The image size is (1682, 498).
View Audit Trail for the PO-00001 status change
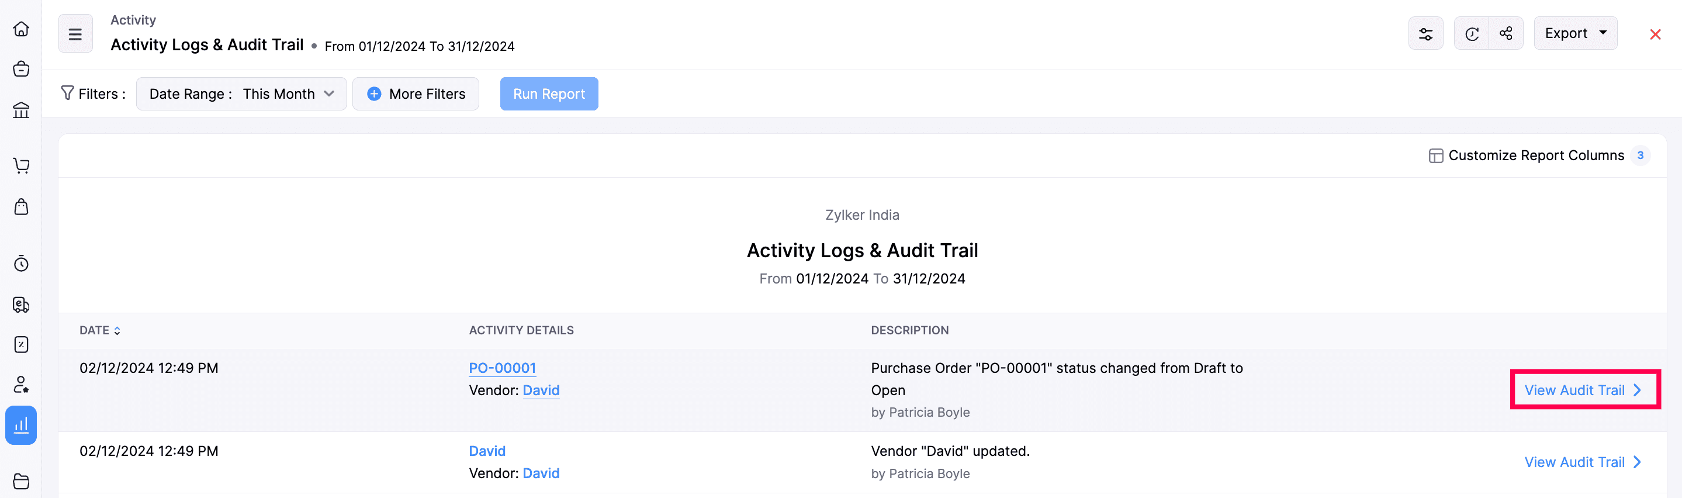[1583, 390]
